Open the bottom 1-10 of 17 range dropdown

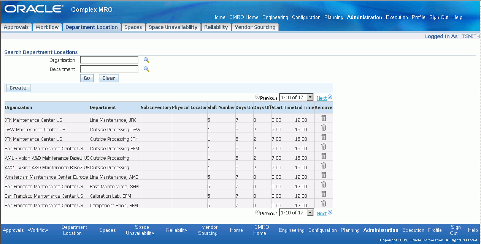point(296,213)
